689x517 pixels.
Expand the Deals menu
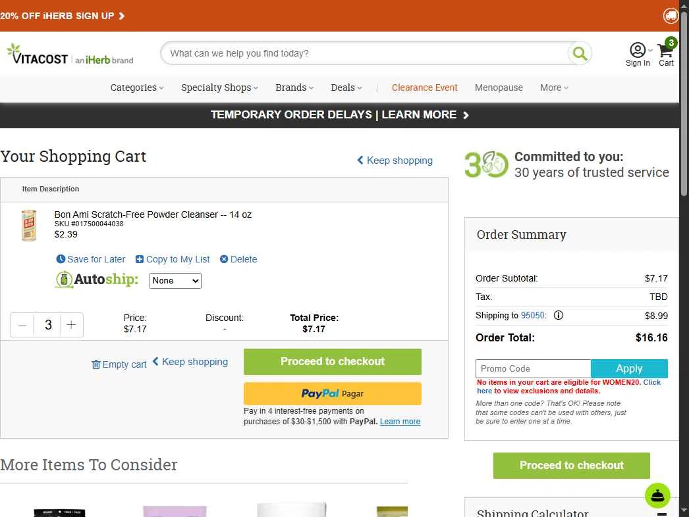346,87
